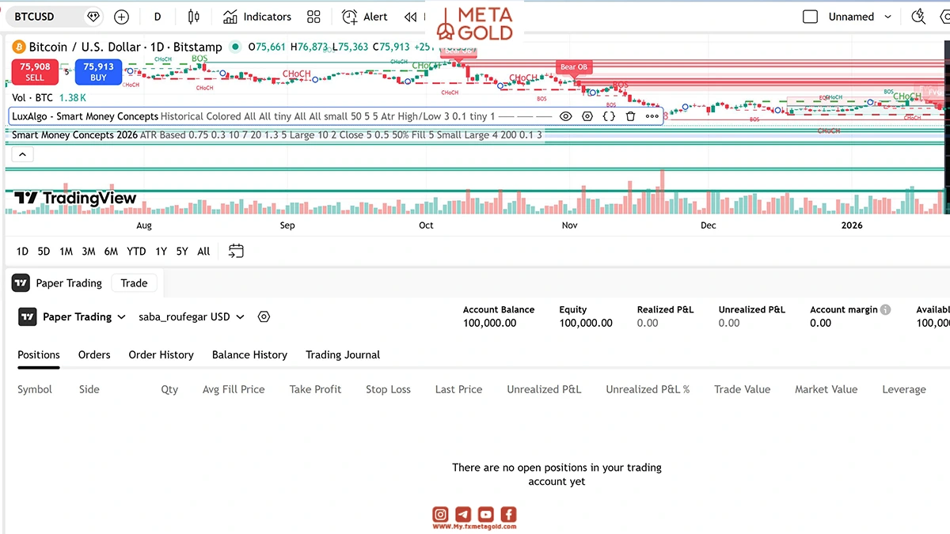Open LuxAlgo indicator settings icon
Viewport: 950px width, 534px height.
point(587,116)
